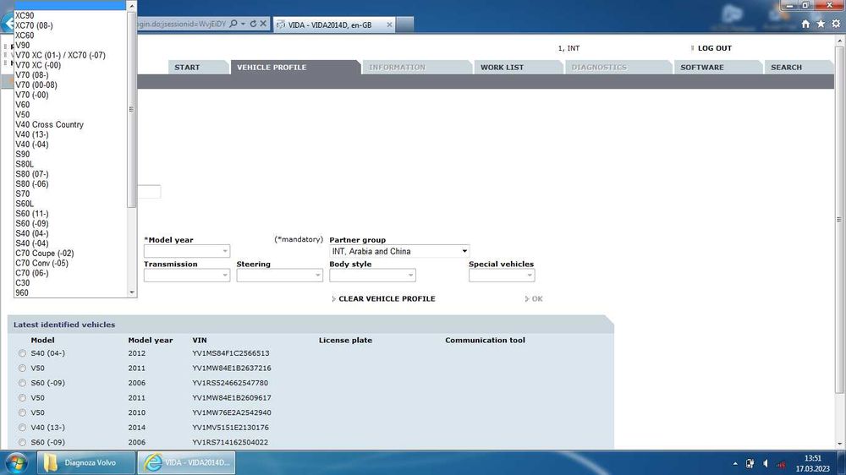The width and height of the screenshot is (846, 475).
Task: Click the OK button
Action: pyautogui.click(x=537, y=298)
